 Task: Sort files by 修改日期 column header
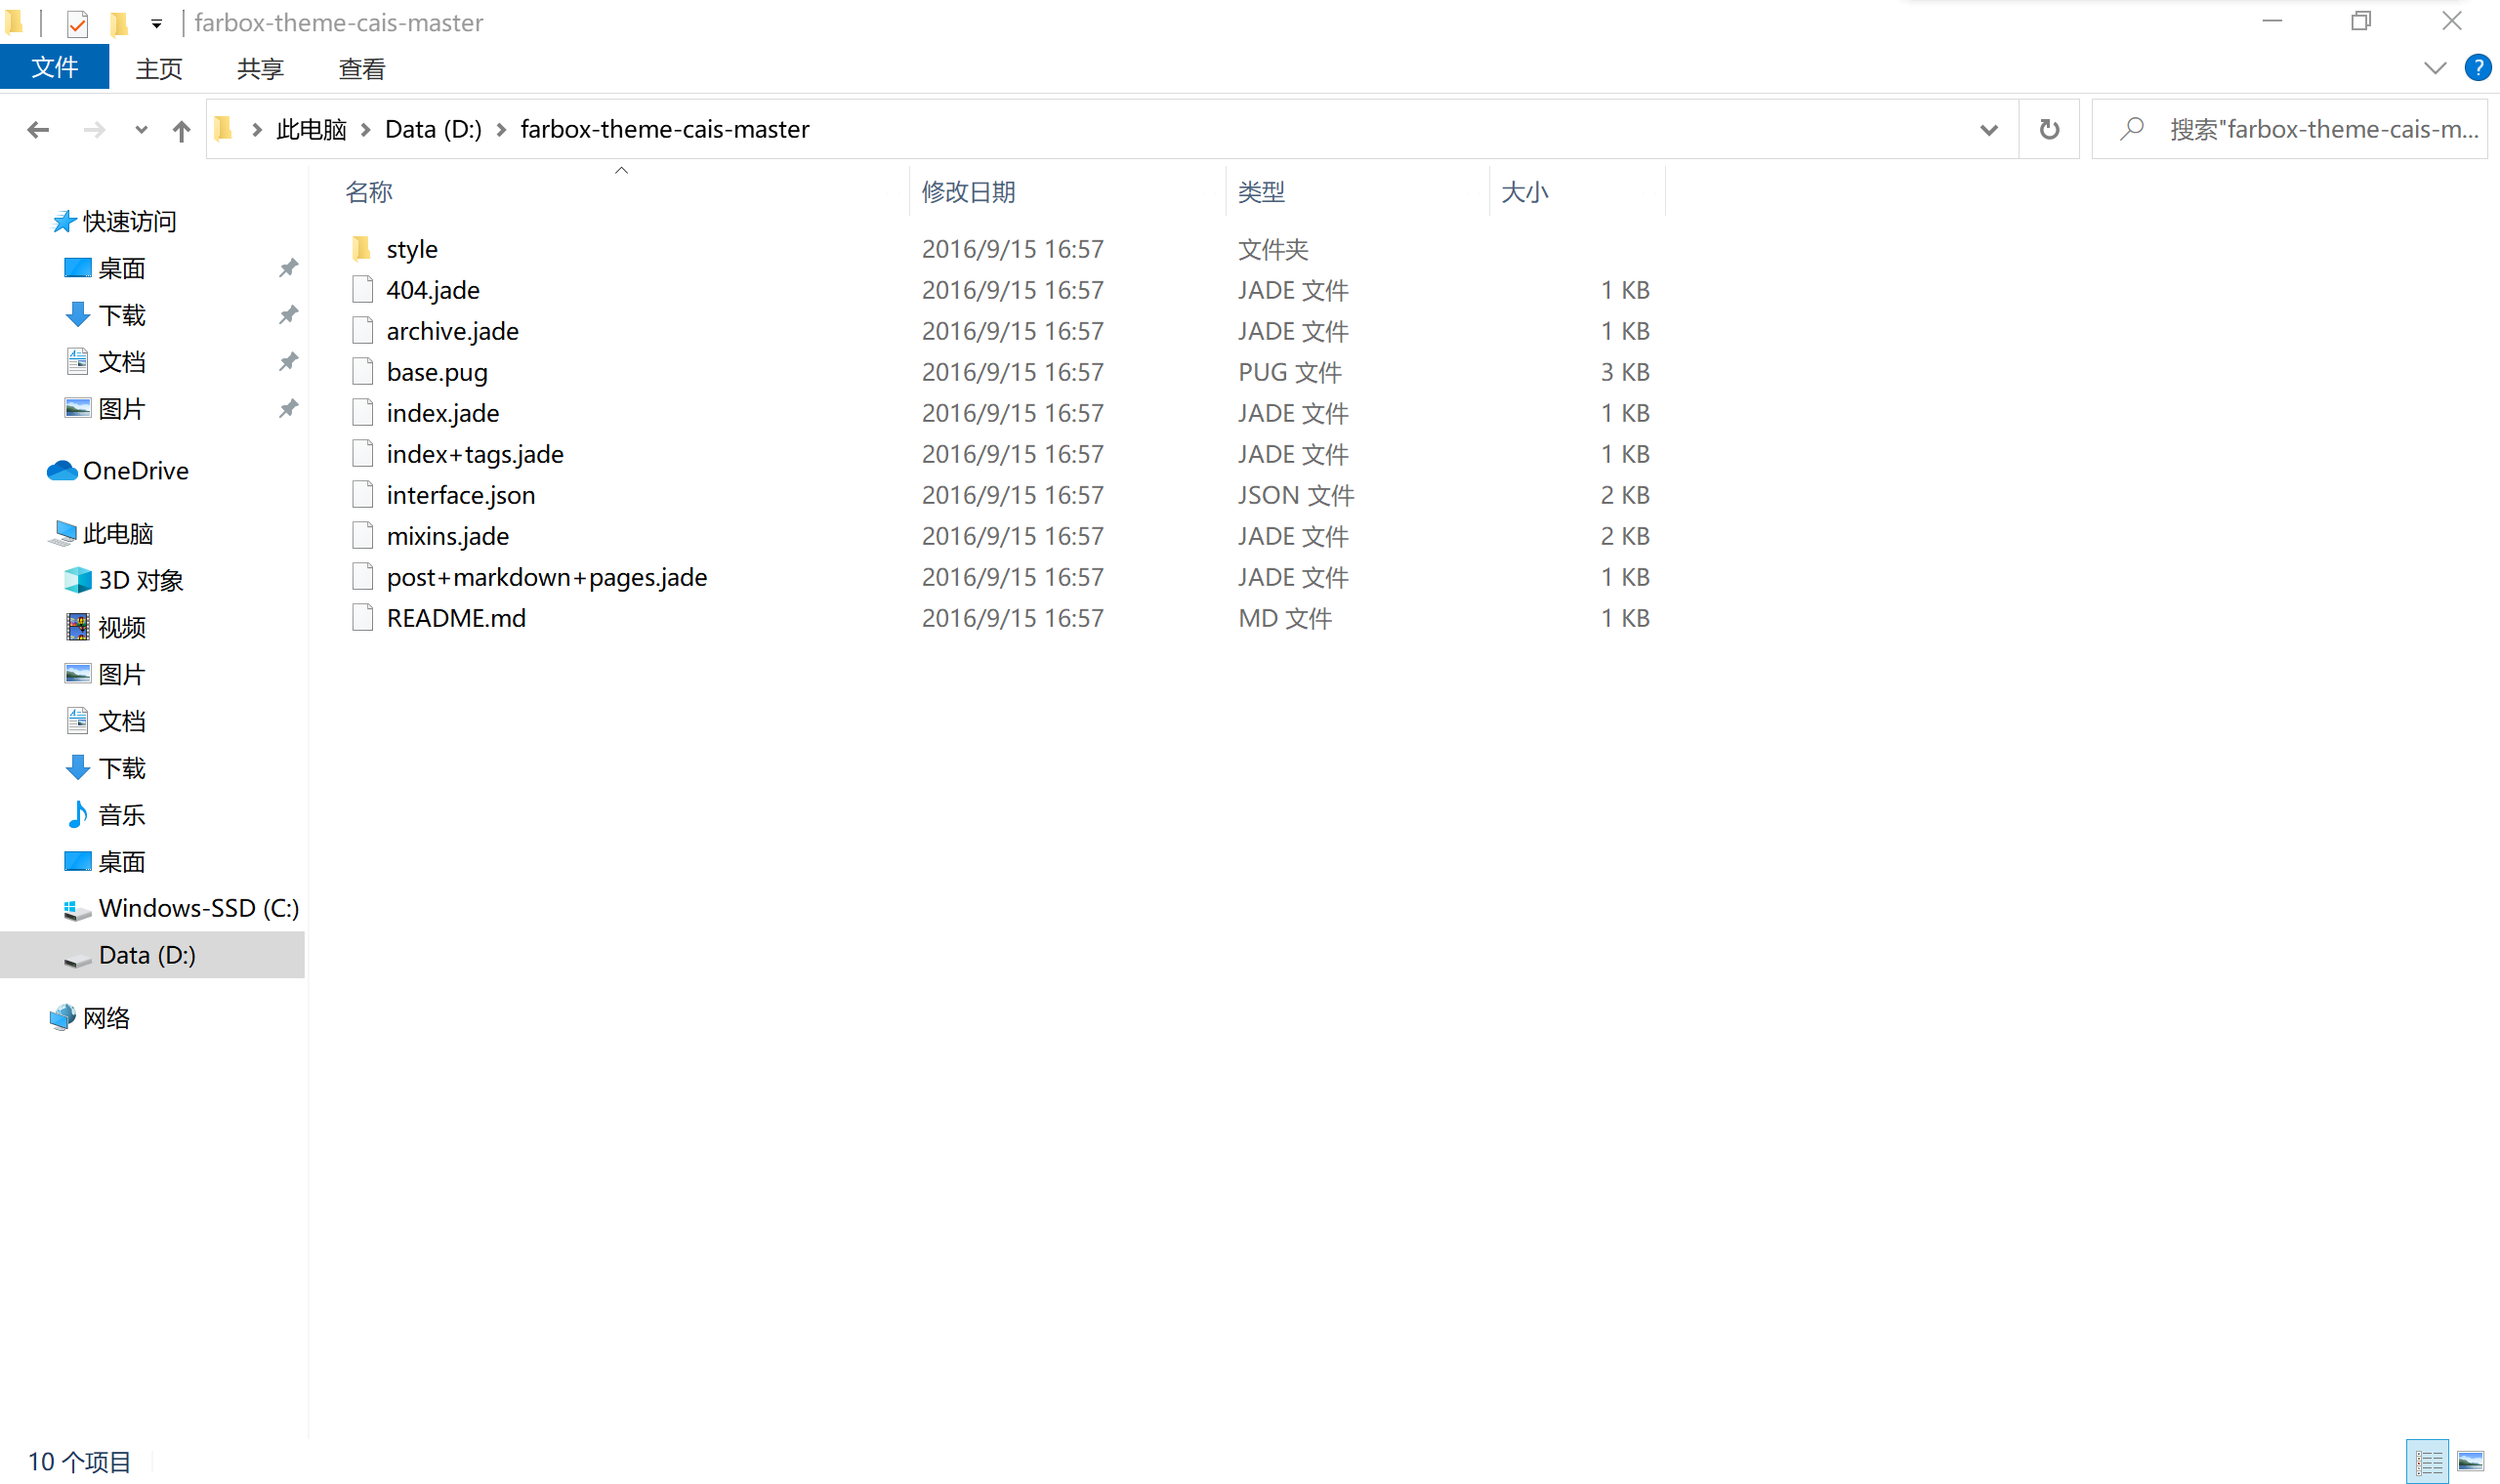pyautogui.click(x=968, y=192)
